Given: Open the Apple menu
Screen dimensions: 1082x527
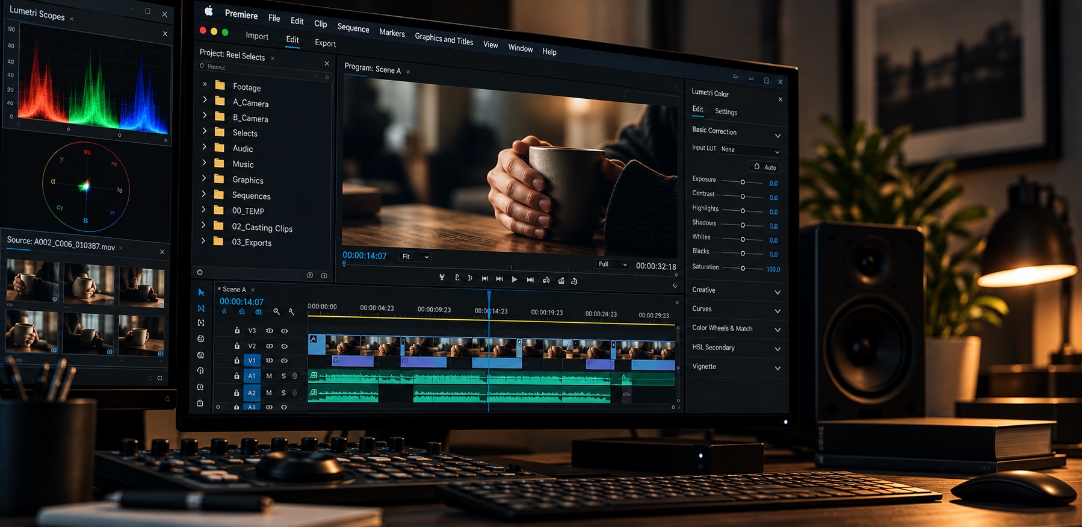Looking at the screenshot, I should 209,10.
